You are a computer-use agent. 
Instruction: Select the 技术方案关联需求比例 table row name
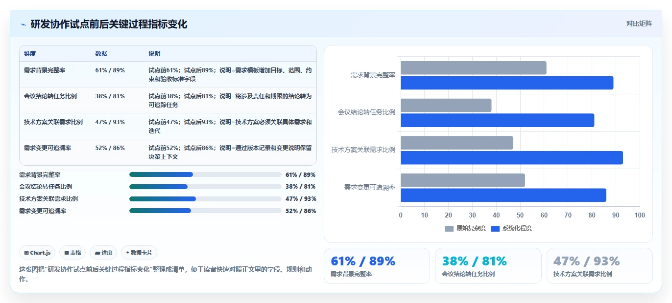point(53,122)
